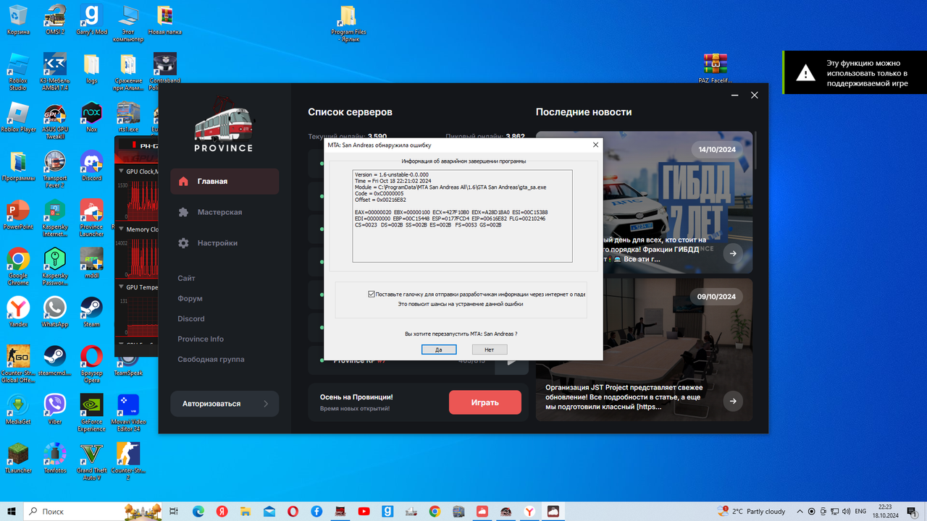927x521 pixels.
Task: Select the logs folder desktop icon
Action: (x=91, y=67)
